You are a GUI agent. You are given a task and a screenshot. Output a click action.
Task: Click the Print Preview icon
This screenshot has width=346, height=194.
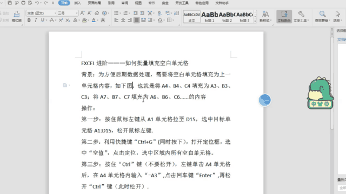tap(30, 3)
